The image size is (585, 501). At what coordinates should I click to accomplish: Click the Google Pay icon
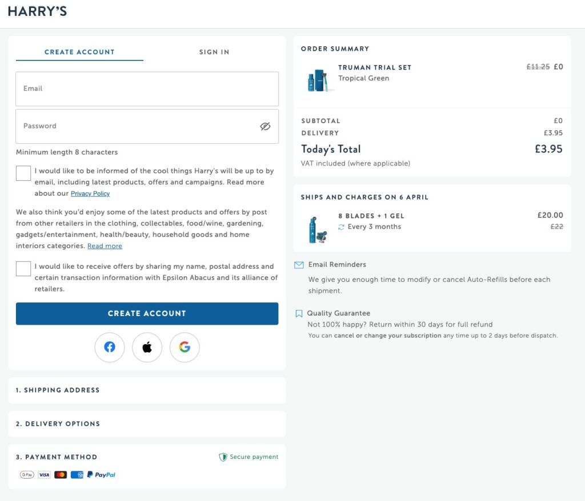27,475
